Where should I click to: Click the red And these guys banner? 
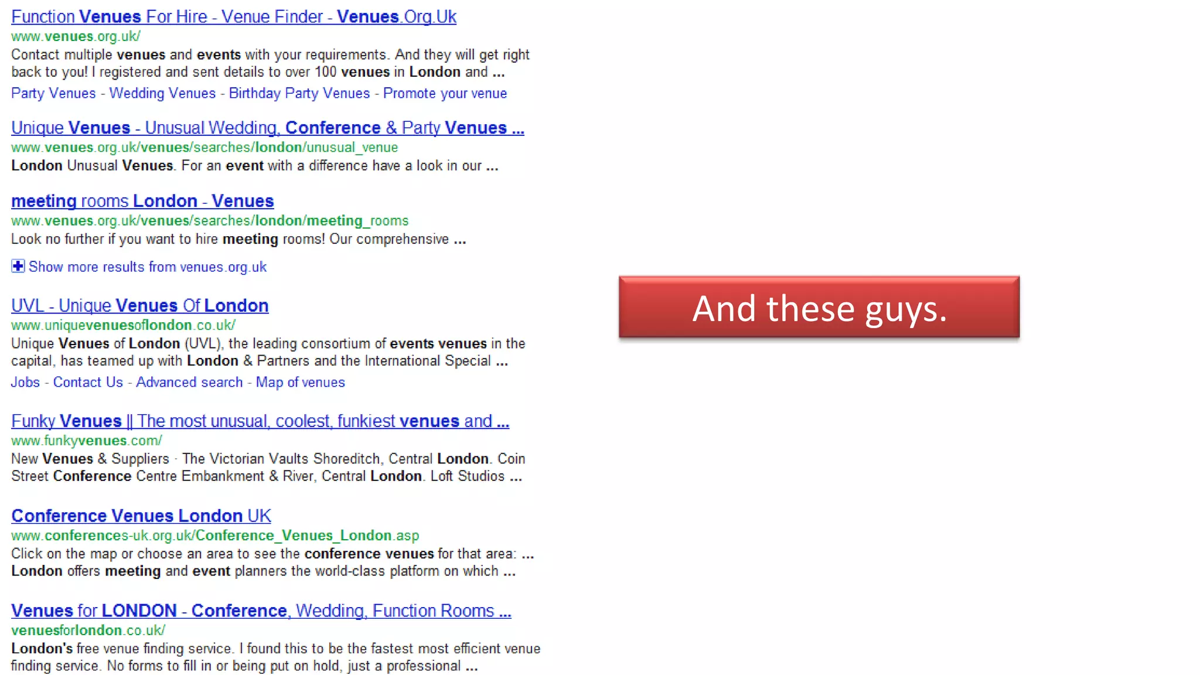click(x=819, y=307)
